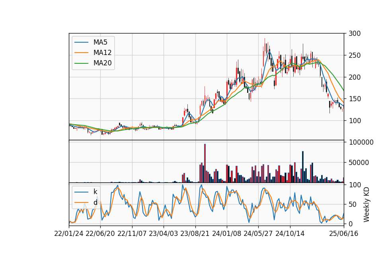The image size is (382, 275).
Task: Click the 150 price axis label
Action: pos(355,99)
